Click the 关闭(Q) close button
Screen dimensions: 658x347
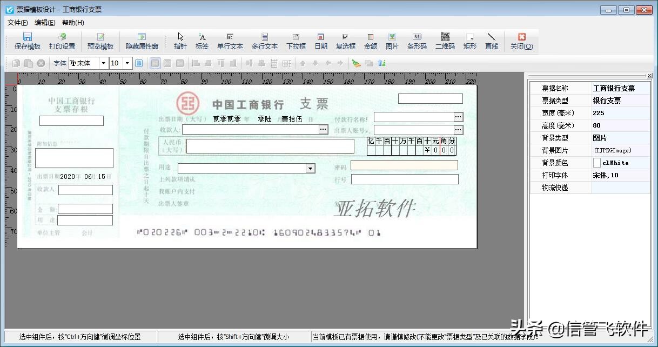[521, 41]
